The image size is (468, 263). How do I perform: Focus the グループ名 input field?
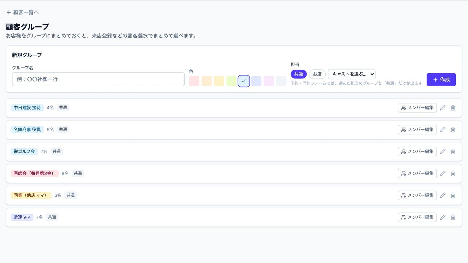click(98, 79)
